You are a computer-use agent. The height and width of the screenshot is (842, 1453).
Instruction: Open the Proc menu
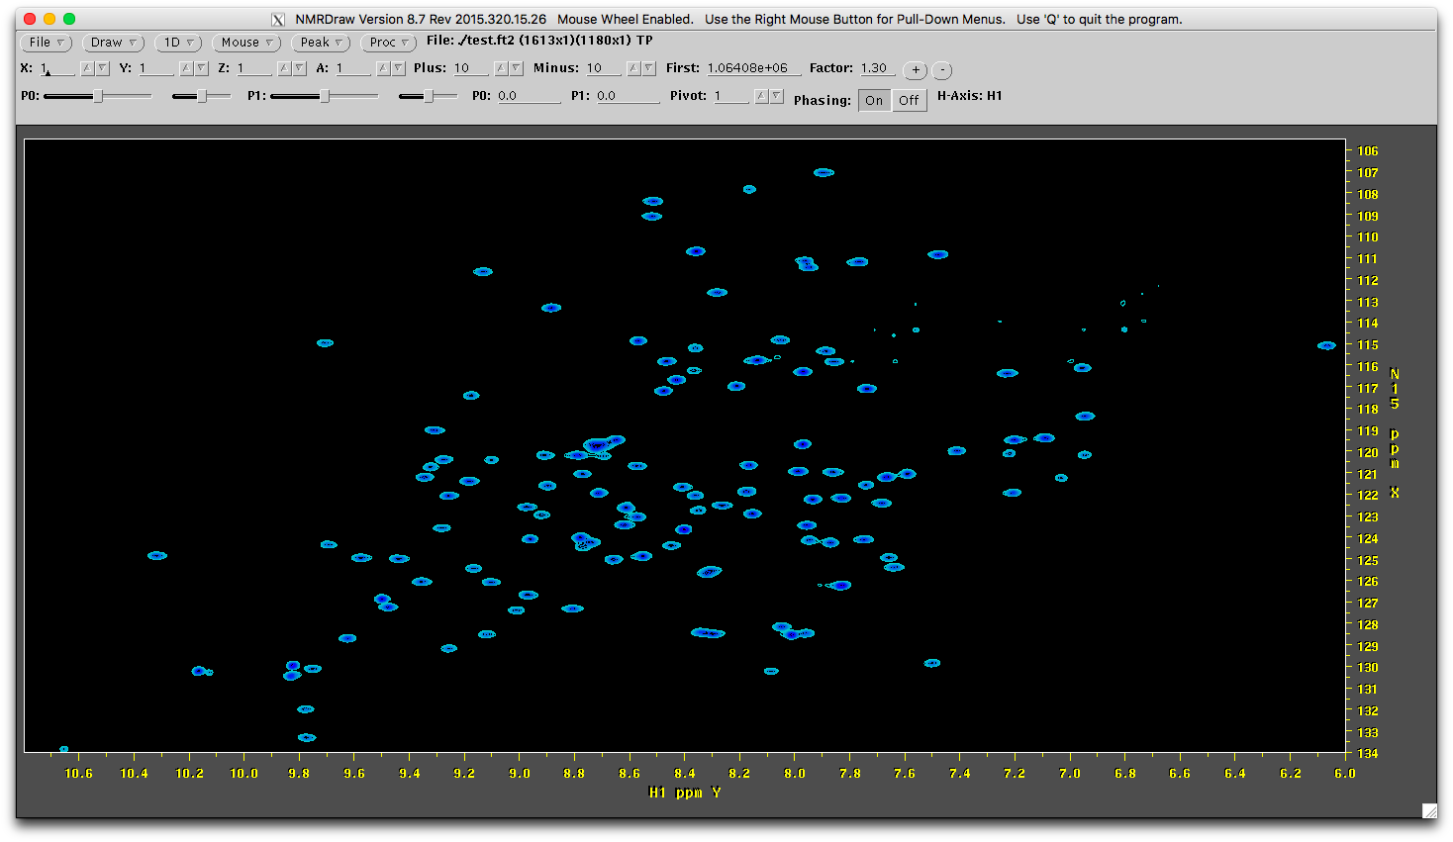click(389, 43)
